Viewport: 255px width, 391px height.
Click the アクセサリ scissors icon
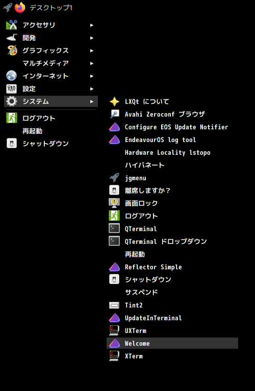[x=12, y=25]
